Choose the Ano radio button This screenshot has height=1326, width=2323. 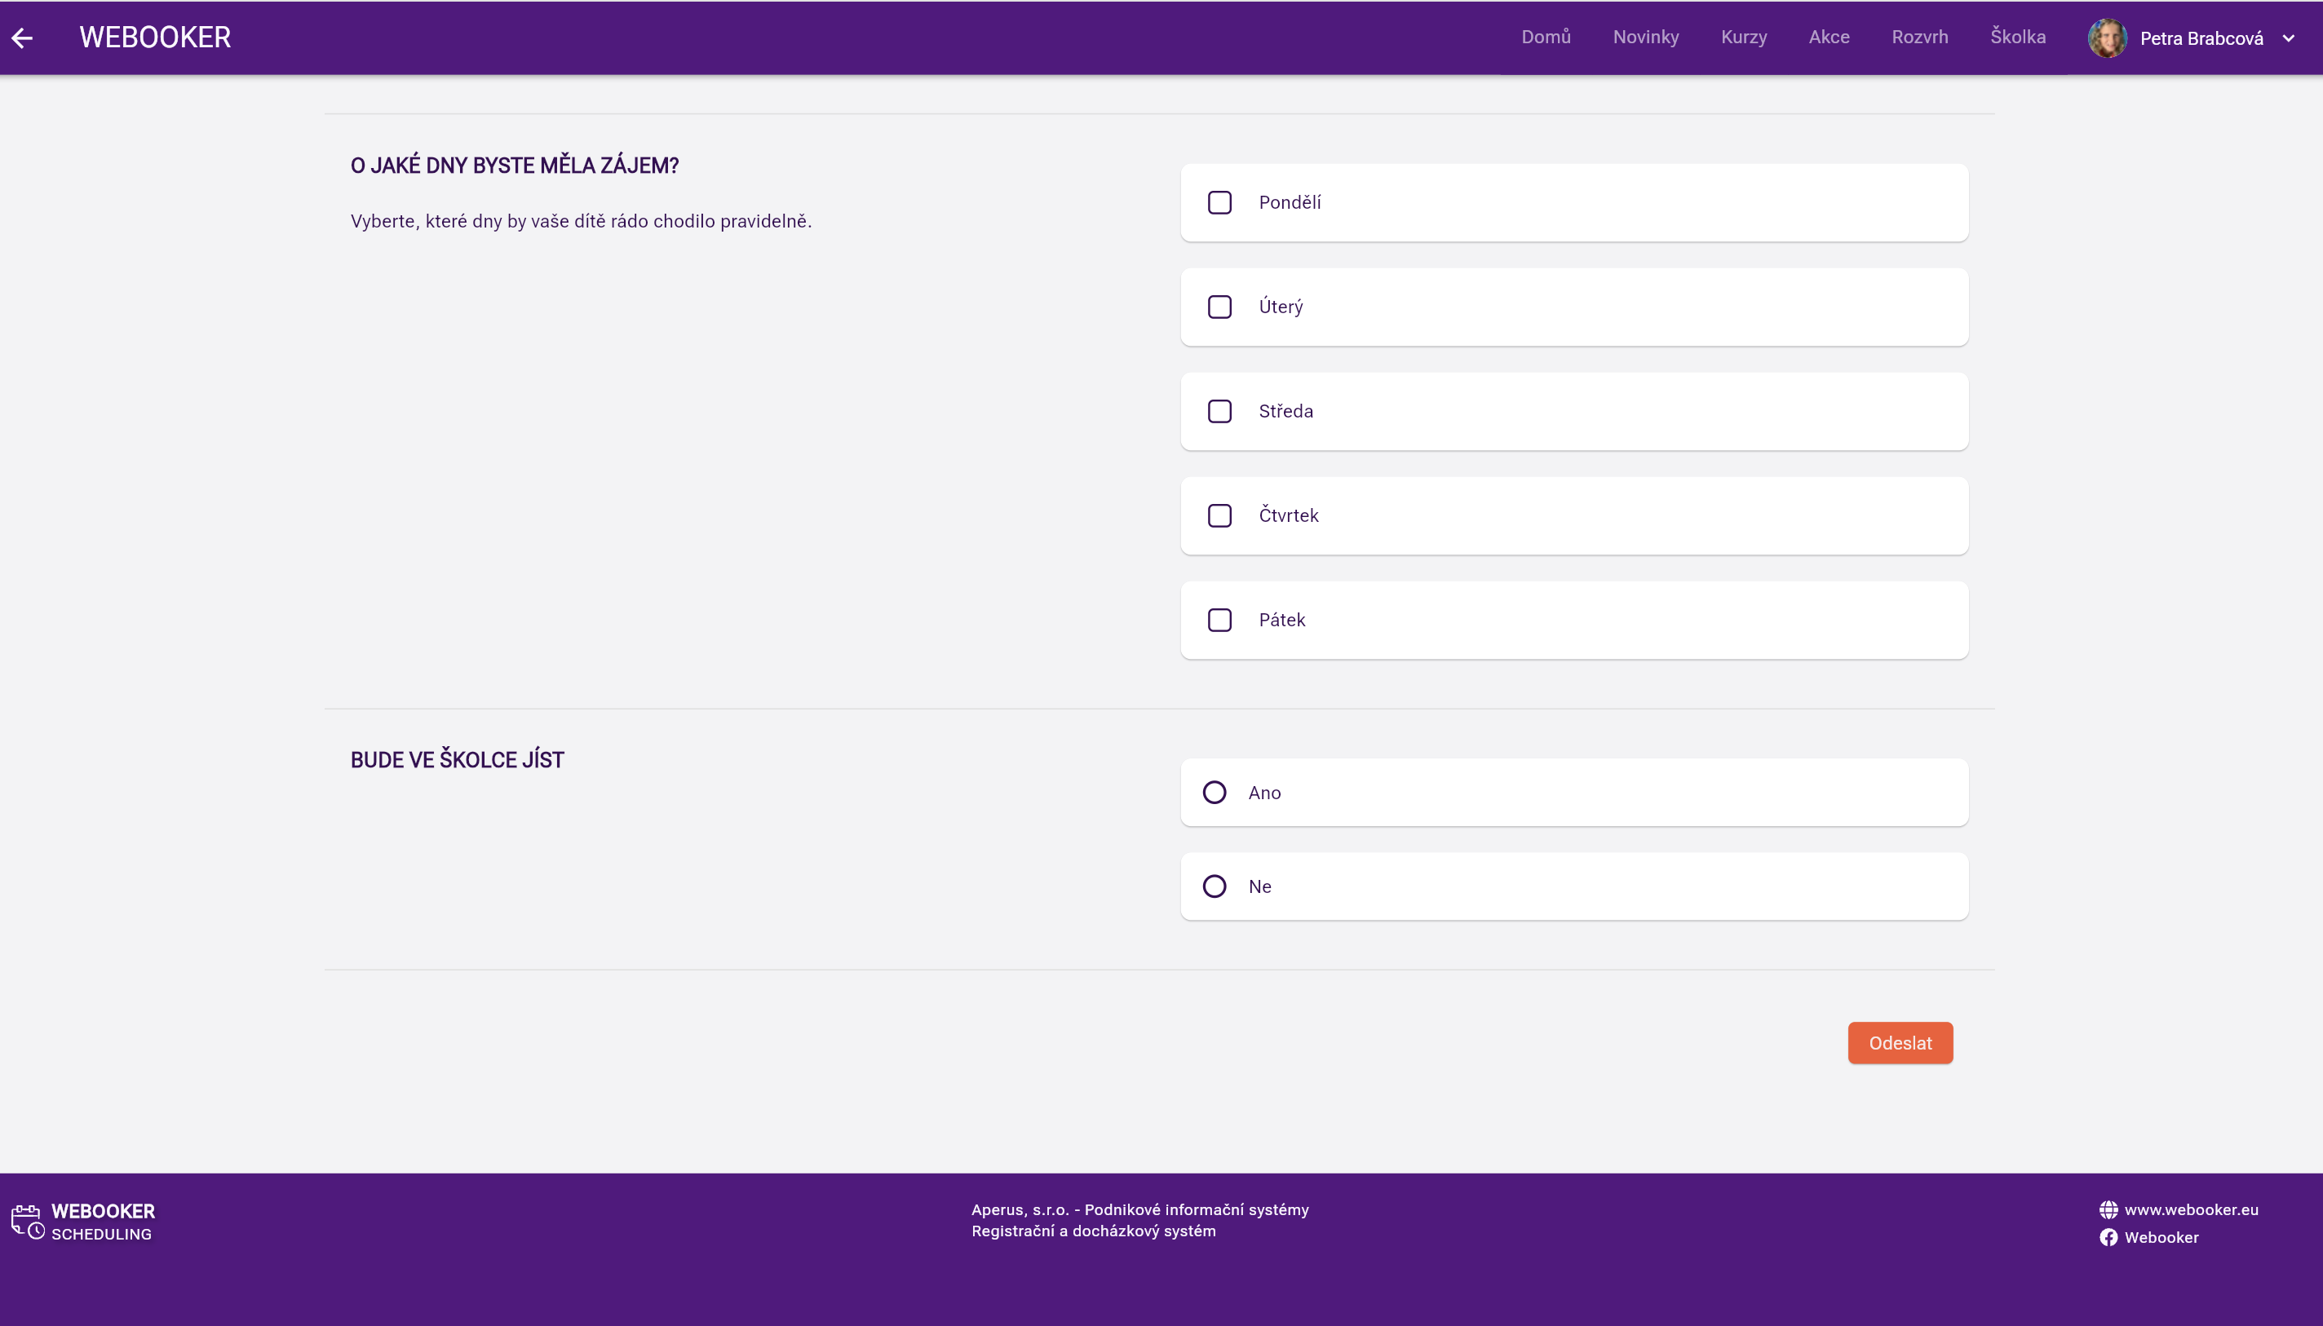coord(1214,793)
